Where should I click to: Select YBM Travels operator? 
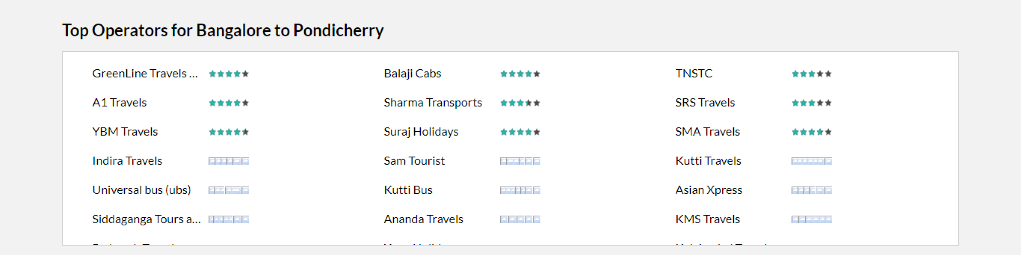pos(125,132)
